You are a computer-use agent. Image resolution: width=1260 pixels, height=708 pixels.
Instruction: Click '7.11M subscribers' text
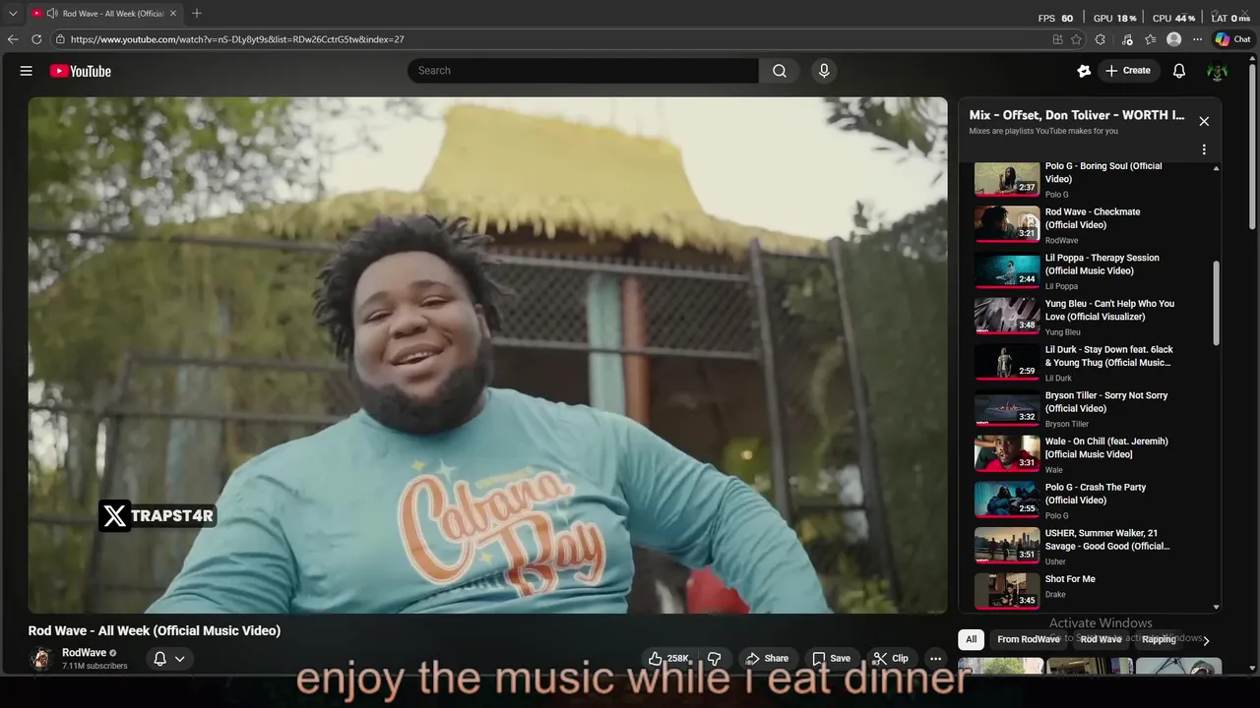[94, 667]
